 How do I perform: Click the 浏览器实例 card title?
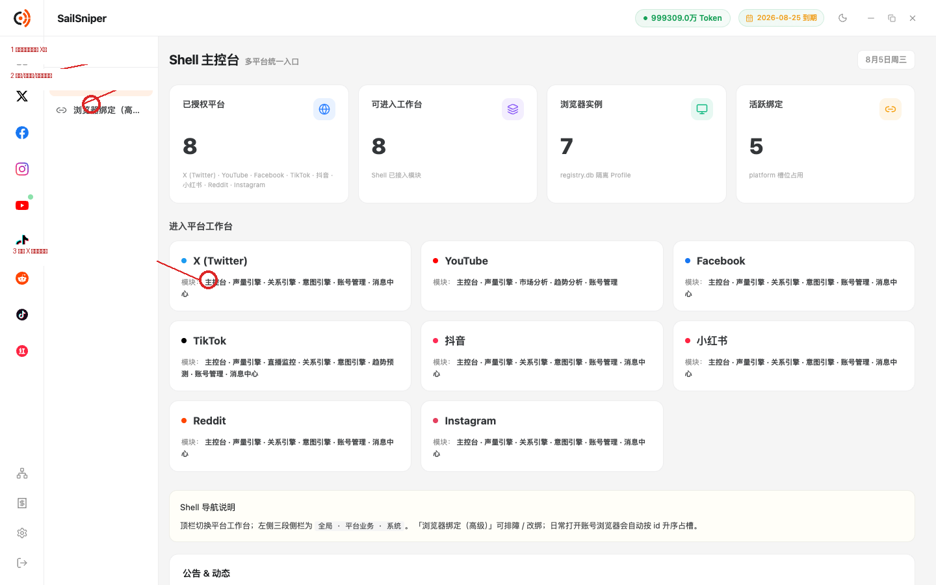[581, 104]
